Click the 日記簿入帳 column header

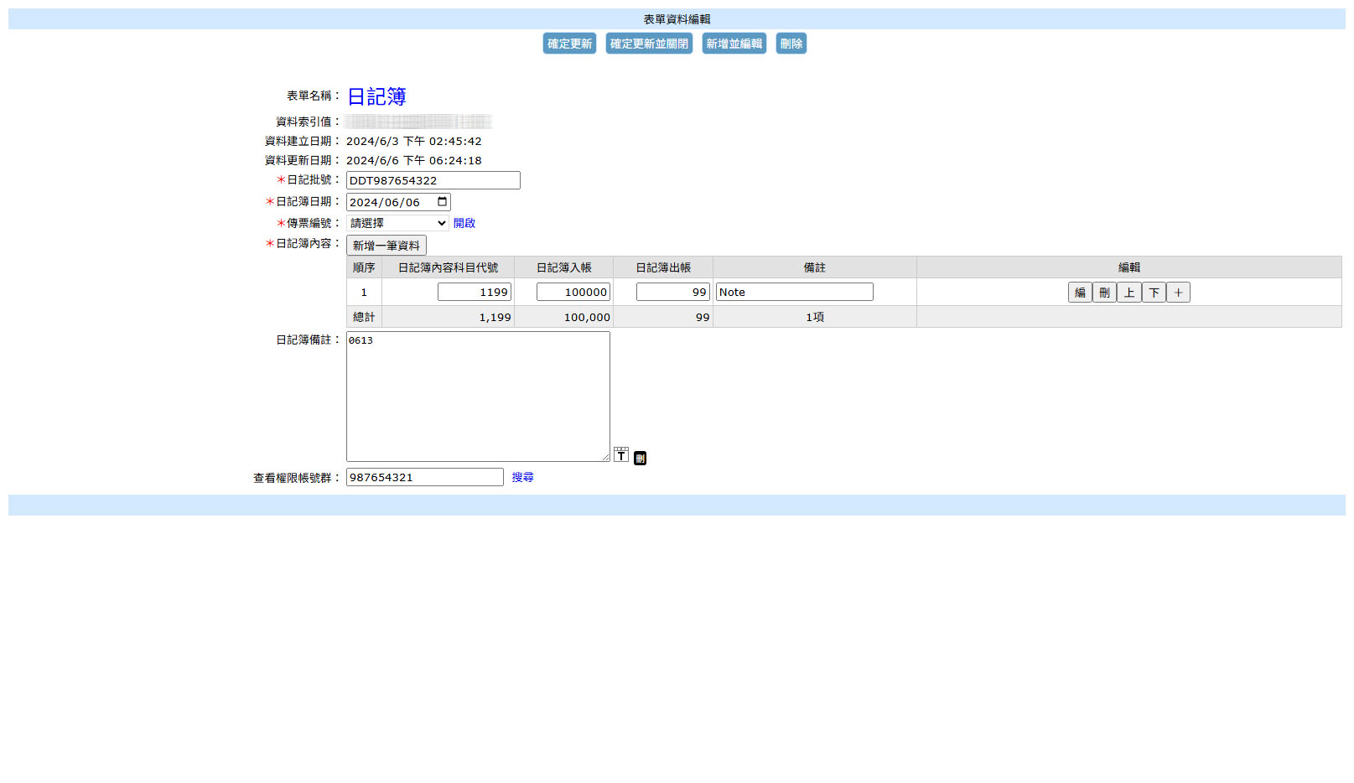pyautogui.click(x=564, y=267)
